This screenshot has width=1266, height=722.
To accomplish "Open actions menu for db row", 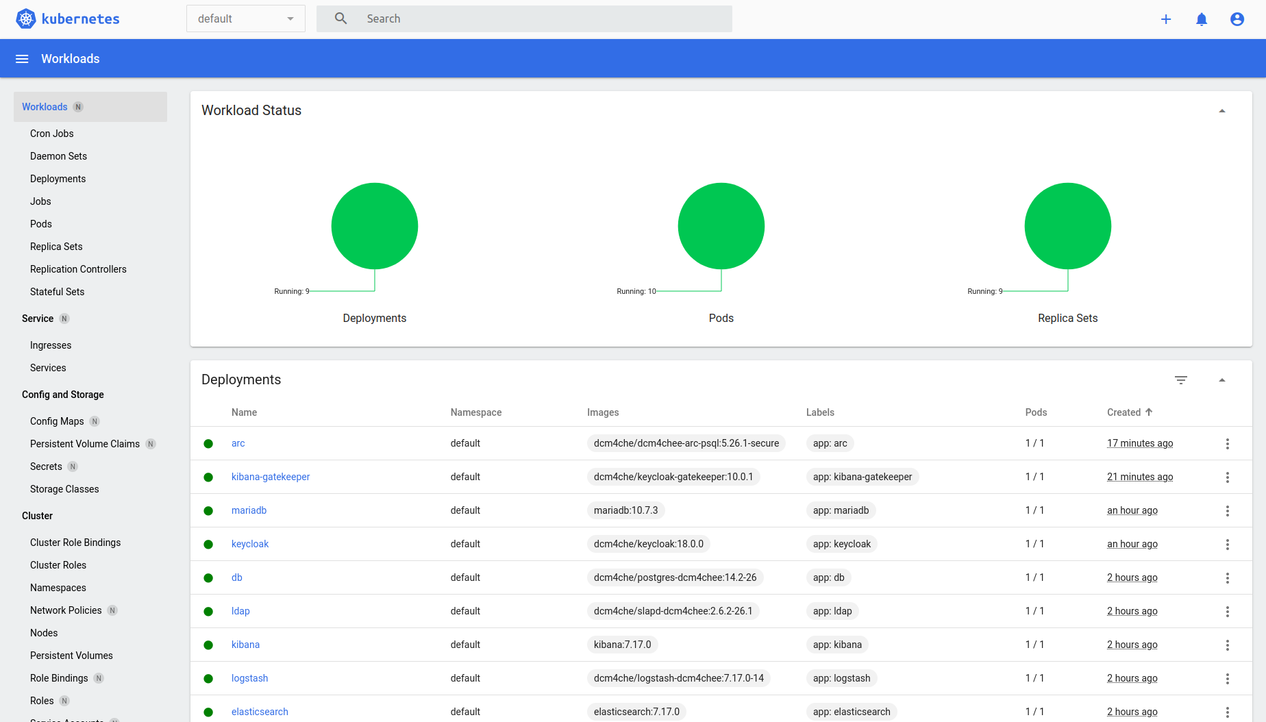I will coord(1228,578).
